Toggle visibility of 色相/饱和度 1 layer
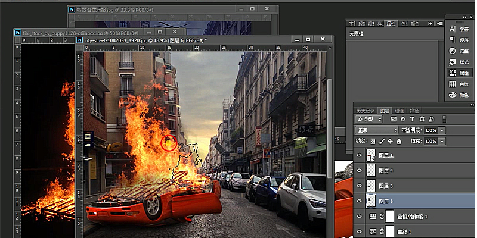Viewport: 477px width, 238px height. [x=360, y=216]
